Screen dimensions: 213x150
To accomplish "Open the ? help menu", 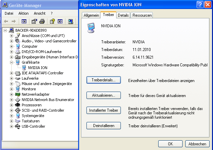I will point(52,13).
